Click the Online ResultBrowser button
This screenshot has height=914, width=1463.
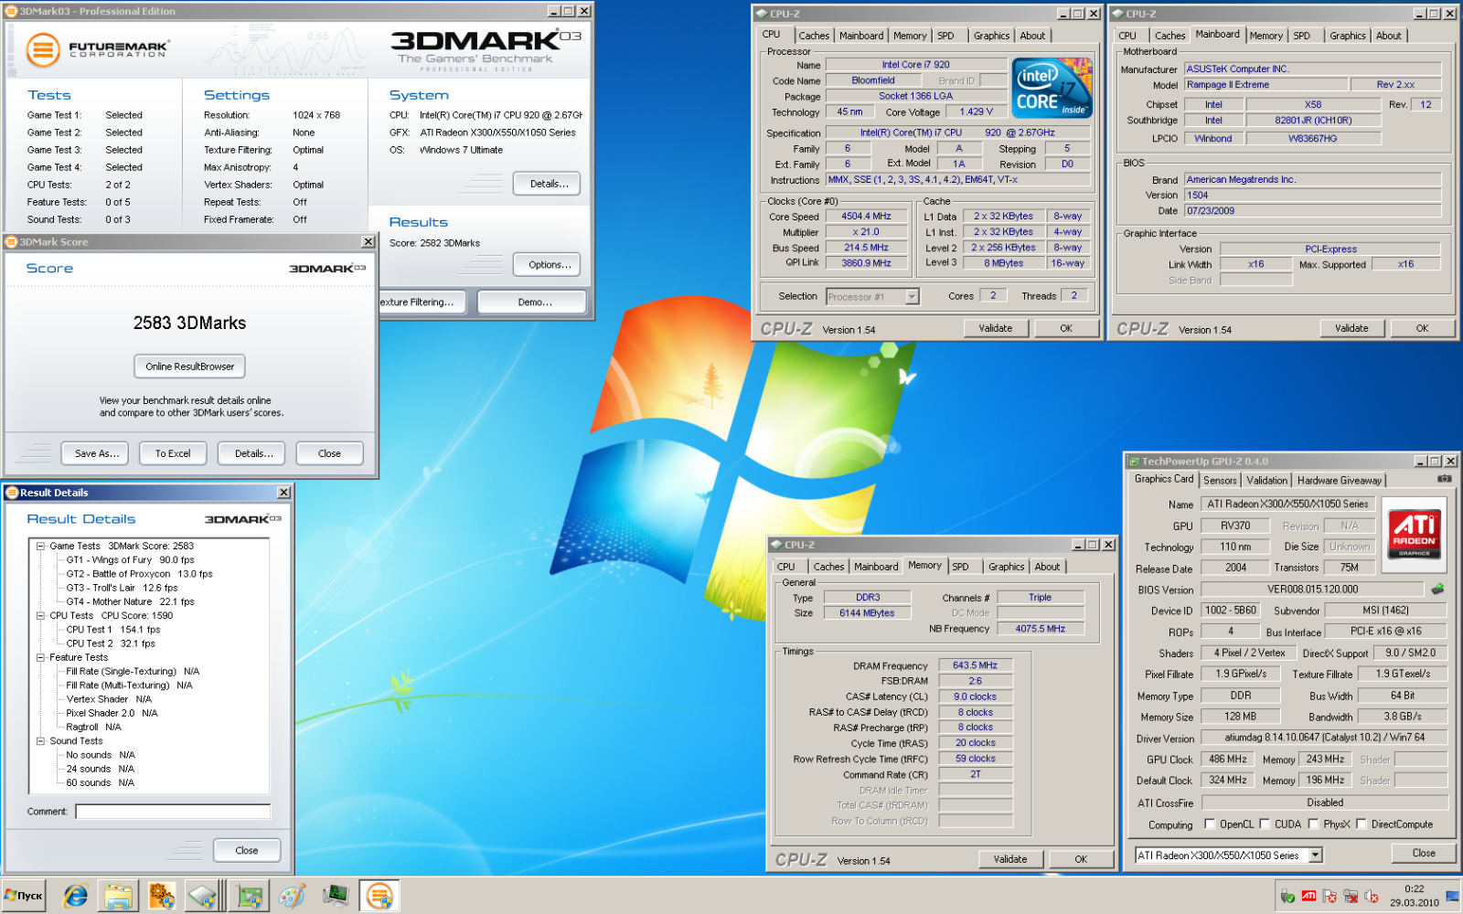click(189, 367)
